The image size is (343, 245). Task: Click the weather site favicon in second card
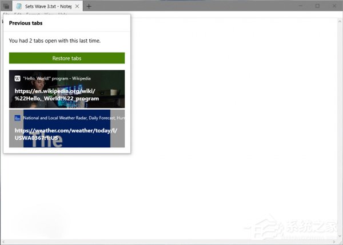(x=18, y=118)
